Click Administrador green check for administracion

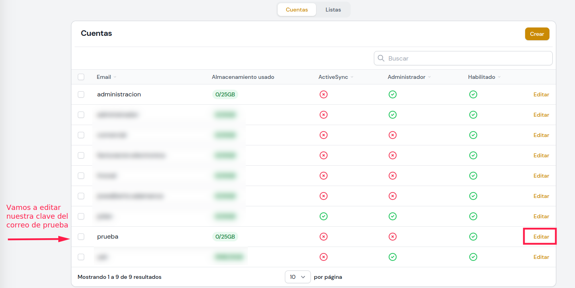[393, 94]
